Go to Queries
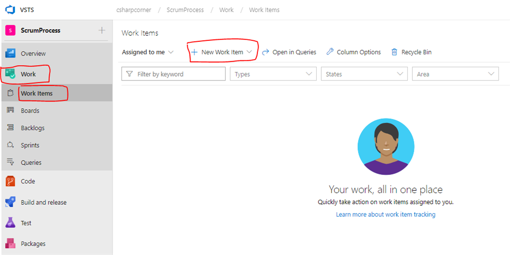 57,162
